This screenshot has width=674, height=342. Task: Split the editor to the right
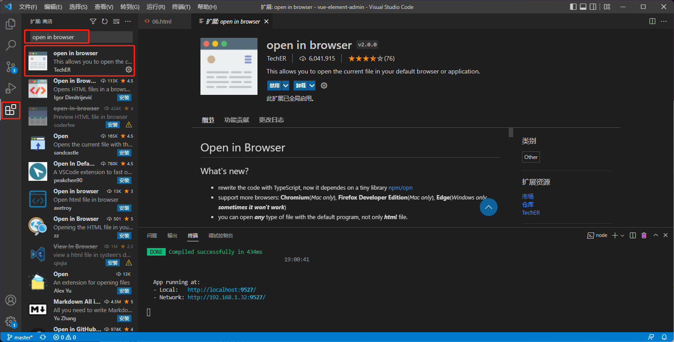pos(652,21)
